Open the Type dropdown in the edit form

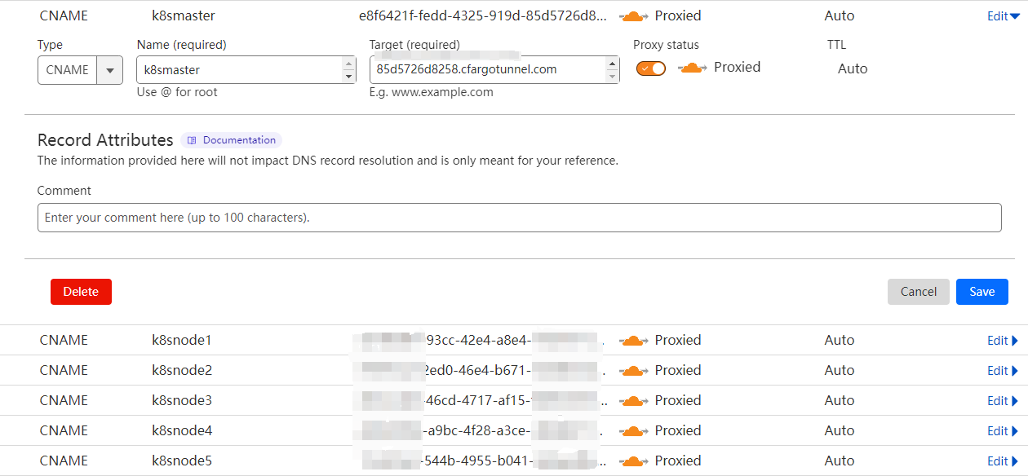pos(109,70)
